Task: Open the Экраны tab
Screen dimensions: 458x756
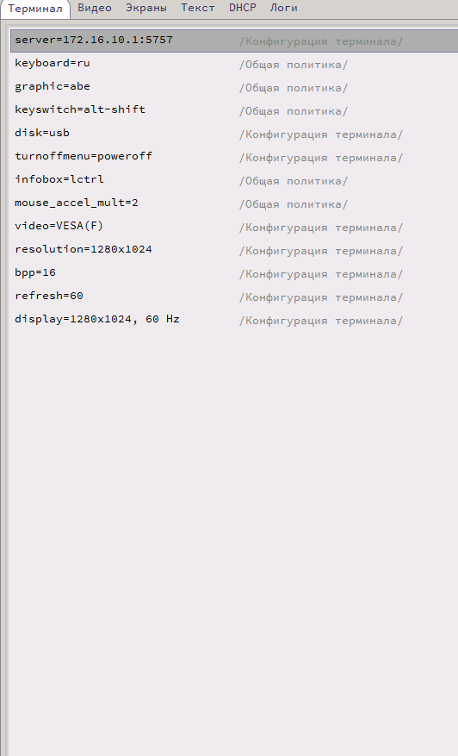Action: coord(146,9)
